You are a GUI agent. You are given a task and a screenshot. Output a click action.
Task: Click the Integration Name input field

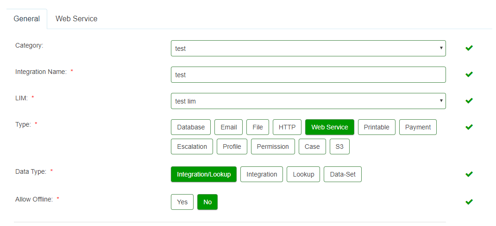tap(308, 74)
